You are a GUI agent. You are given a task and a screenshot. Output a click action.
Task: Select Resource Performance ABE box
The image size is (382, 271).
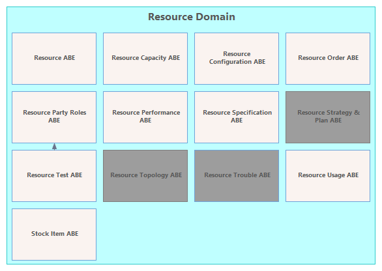145,117
